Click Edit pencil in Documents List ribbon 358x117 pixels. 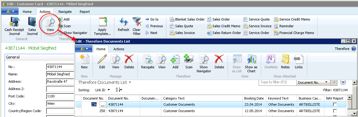click(x=102, y=62)
